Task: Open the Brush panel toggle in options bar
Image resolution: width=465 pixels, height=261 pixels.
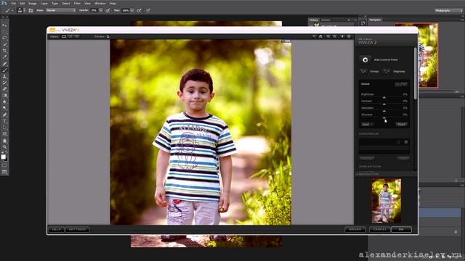Action: (31, 10)
